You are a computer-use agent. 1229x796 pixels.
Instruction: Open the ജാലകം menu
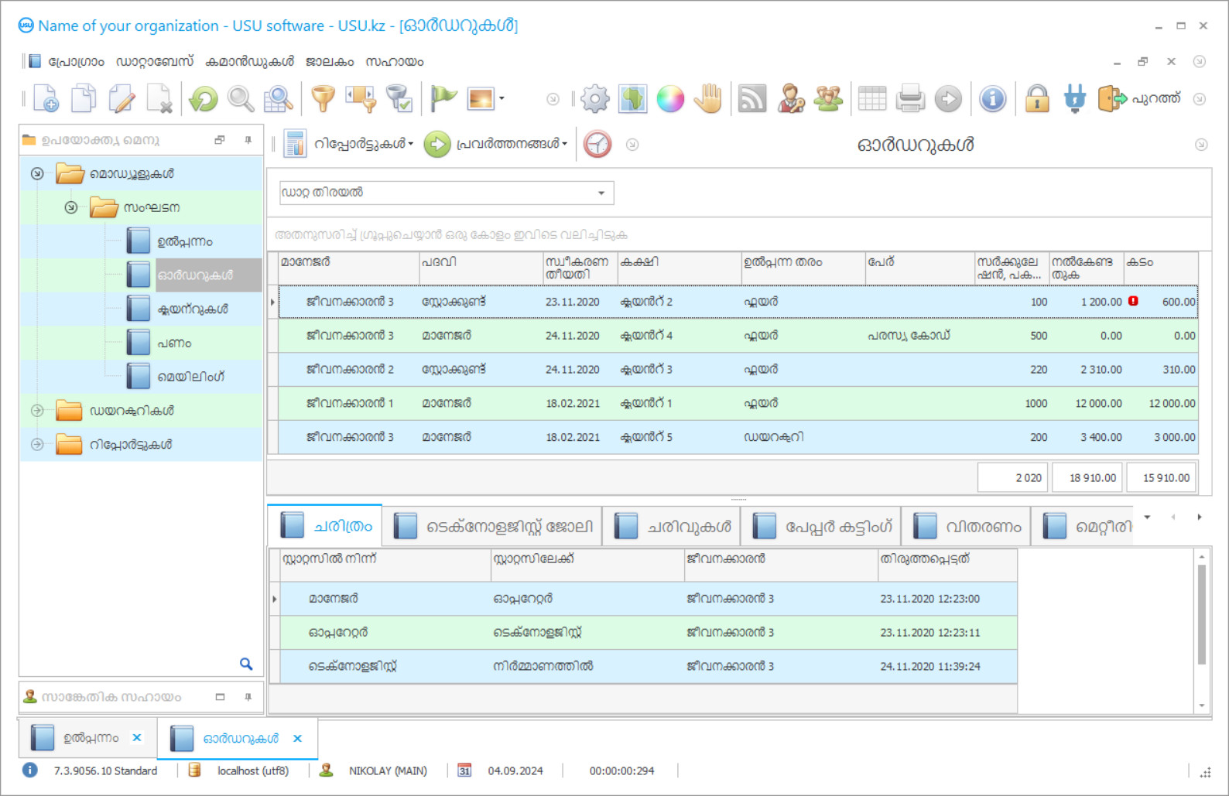(x=330, y=62)
